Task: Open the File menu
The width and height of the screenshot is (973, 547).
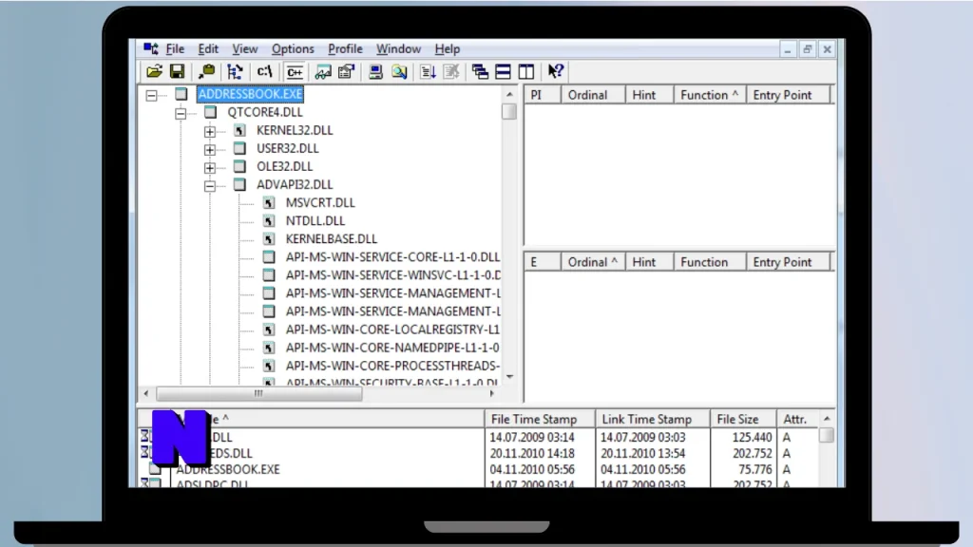Action: 175,48
